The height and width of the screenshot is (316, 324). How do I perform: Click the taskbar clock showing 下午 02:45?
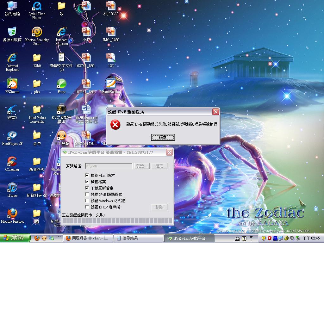click(x=311, y=238)
